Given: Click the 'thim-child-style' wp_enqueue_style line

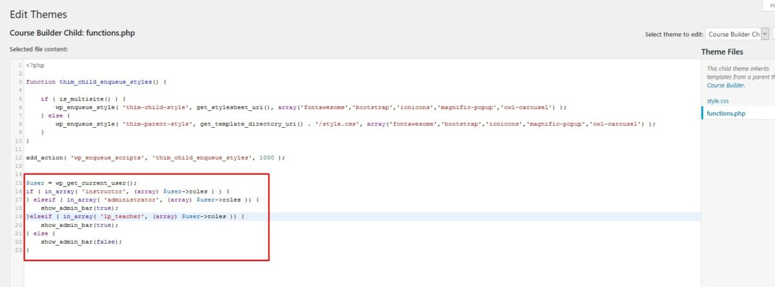Looking at the screenshot, I should (311, 108).
